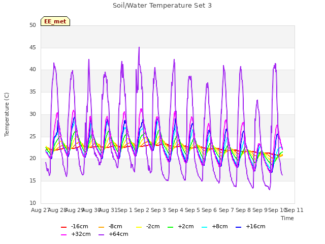The width and height of the screenshot is (325, 244).
Task: Select the +32cm magenta legend swatch
Action: click(x=63, y=235)
